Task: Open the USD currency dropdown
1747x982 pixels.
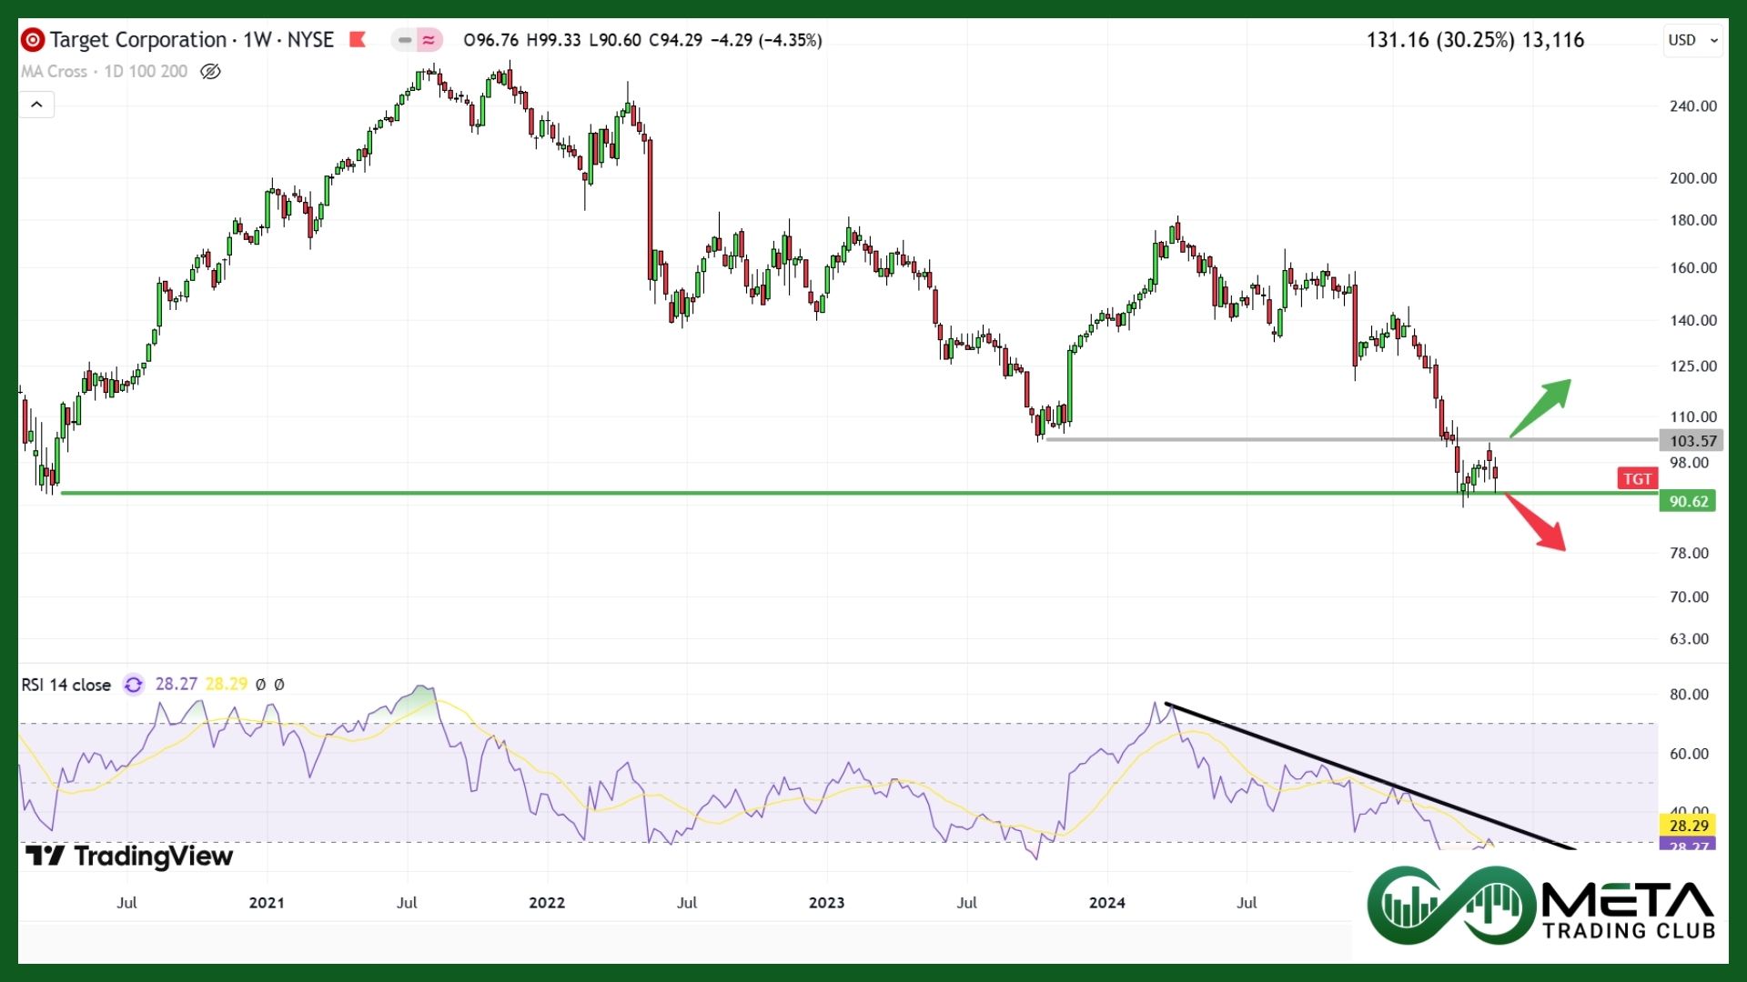Action: click(x=1692, y=40)
